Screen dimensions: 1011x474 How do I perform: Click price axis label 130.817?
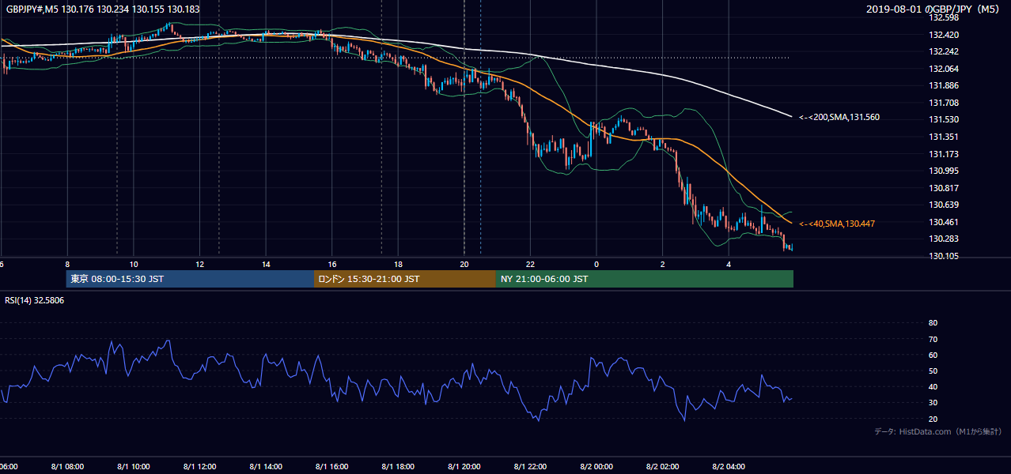point(943,188)
